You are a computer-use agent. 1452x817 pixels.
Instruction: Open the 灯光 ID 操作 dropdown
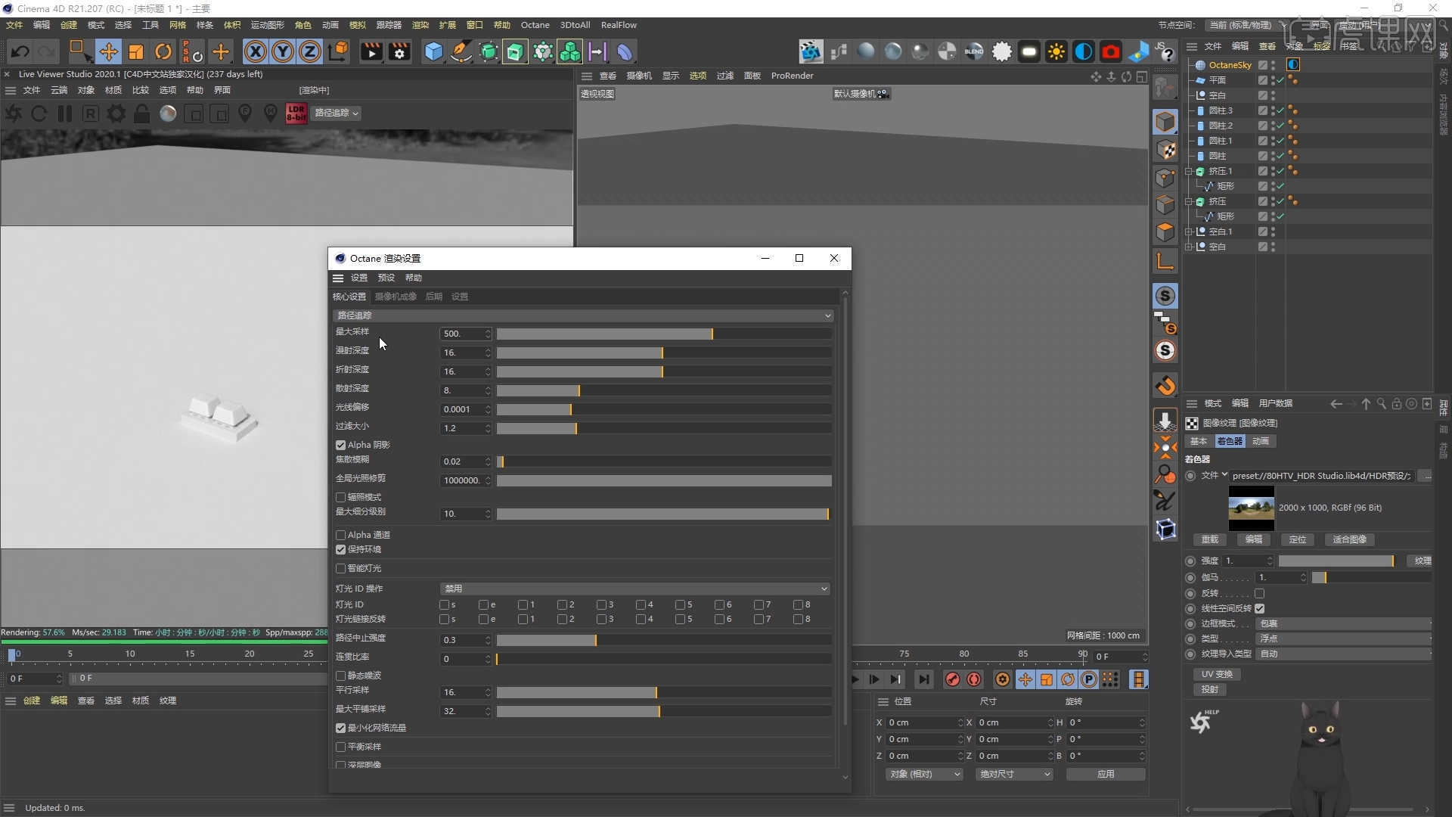tap(634, 589)
